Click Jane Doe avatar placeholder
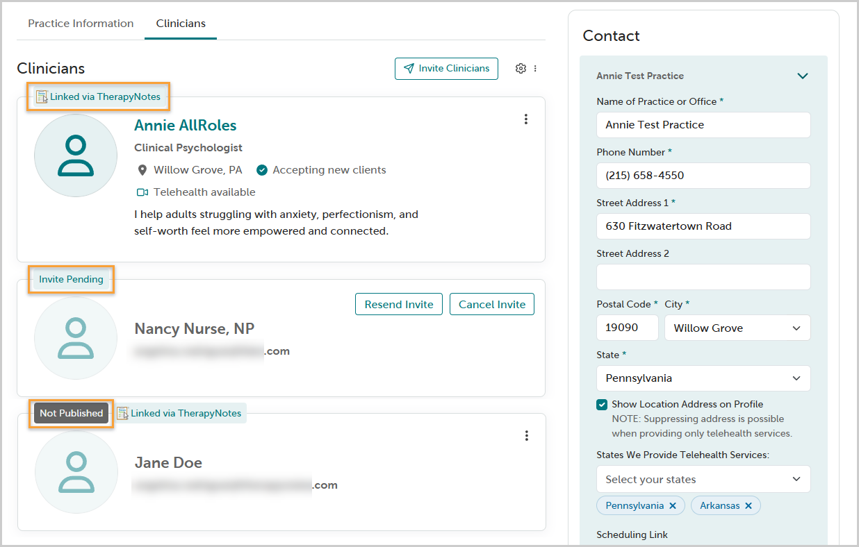Screen dimensions: 859x547 (x=76, y=472)
